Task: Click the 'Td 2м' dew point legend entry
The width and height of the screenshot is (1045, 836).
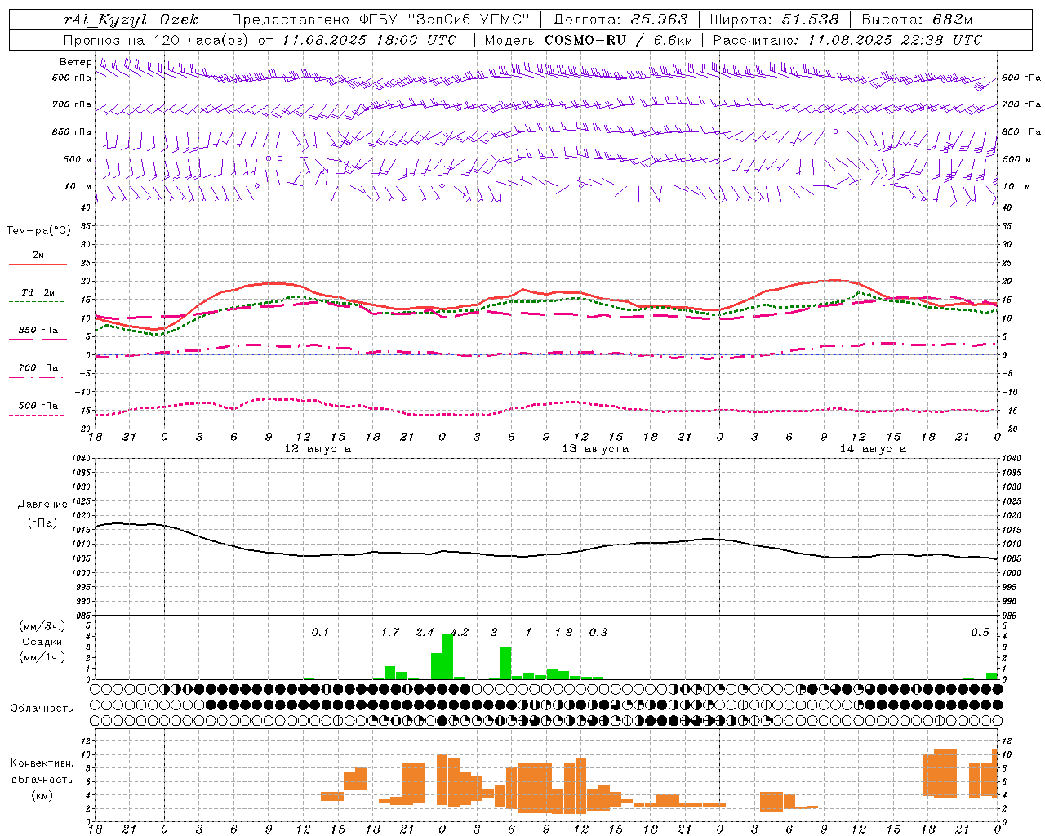Action: tap(38, 292)
